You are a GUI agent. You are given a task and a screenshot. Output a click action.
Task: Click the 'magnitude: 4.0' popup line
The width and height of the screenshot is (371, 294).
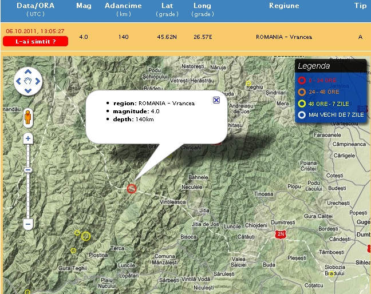(x=136, y=112)
